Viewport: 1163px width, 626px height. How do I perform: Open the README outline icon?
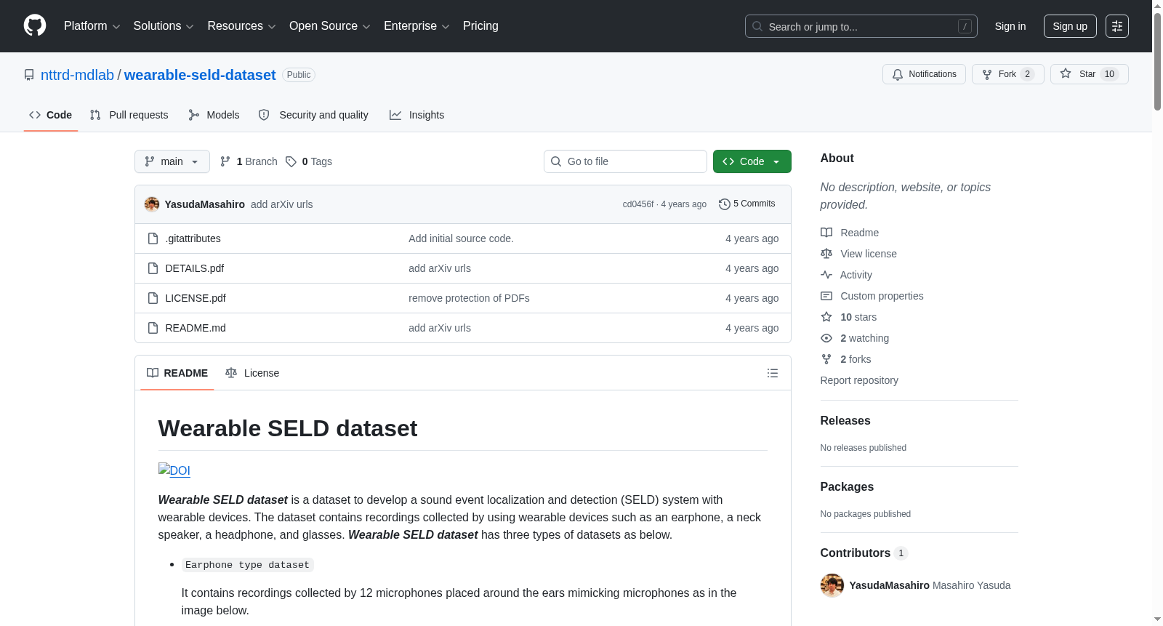[773, 373]
